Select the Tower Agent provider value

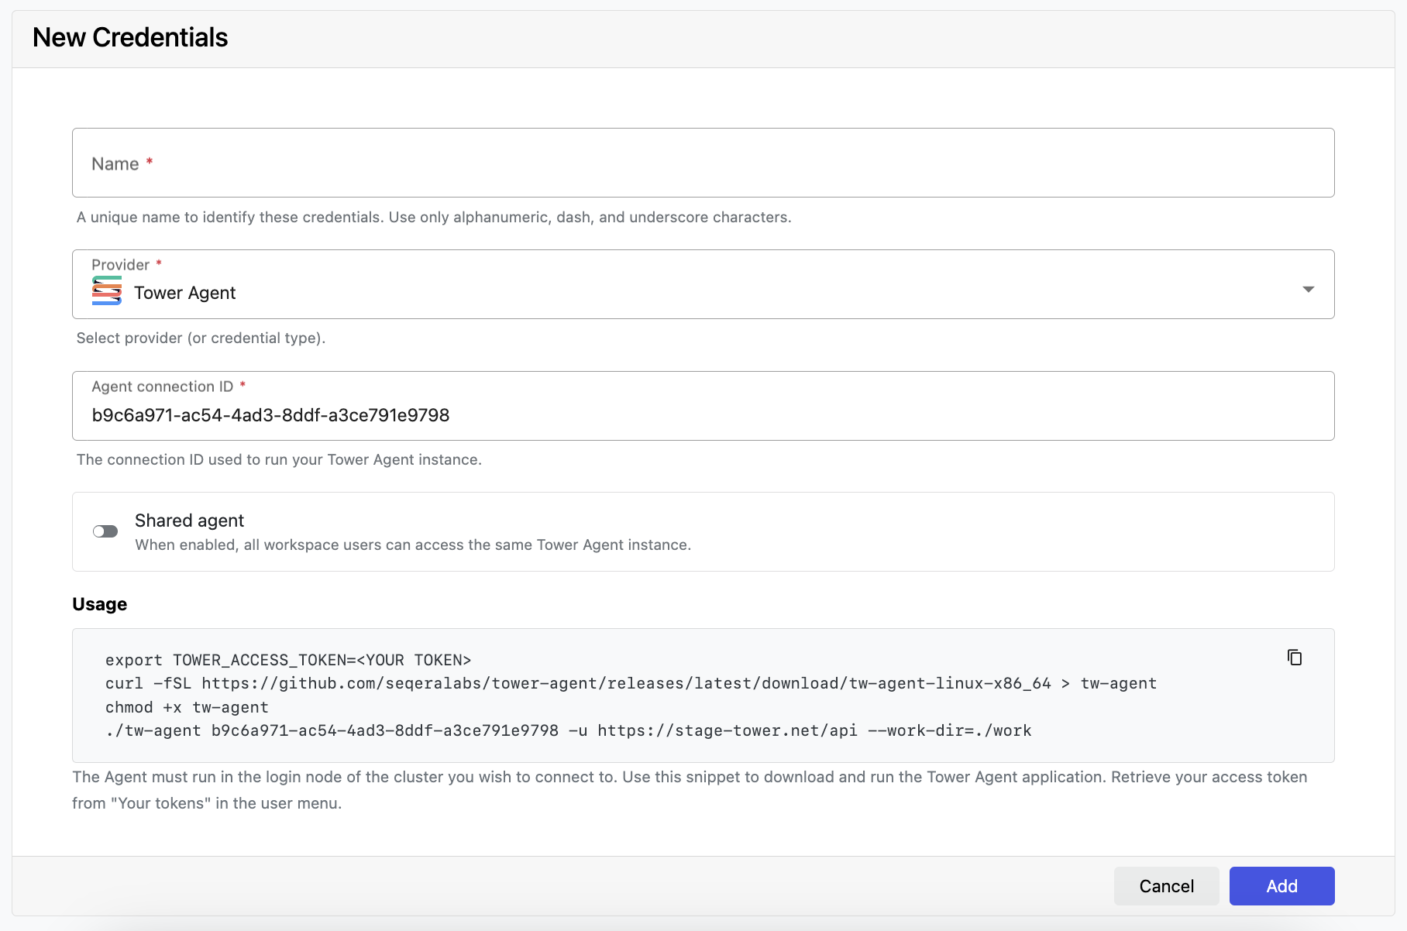click(184, 293)
